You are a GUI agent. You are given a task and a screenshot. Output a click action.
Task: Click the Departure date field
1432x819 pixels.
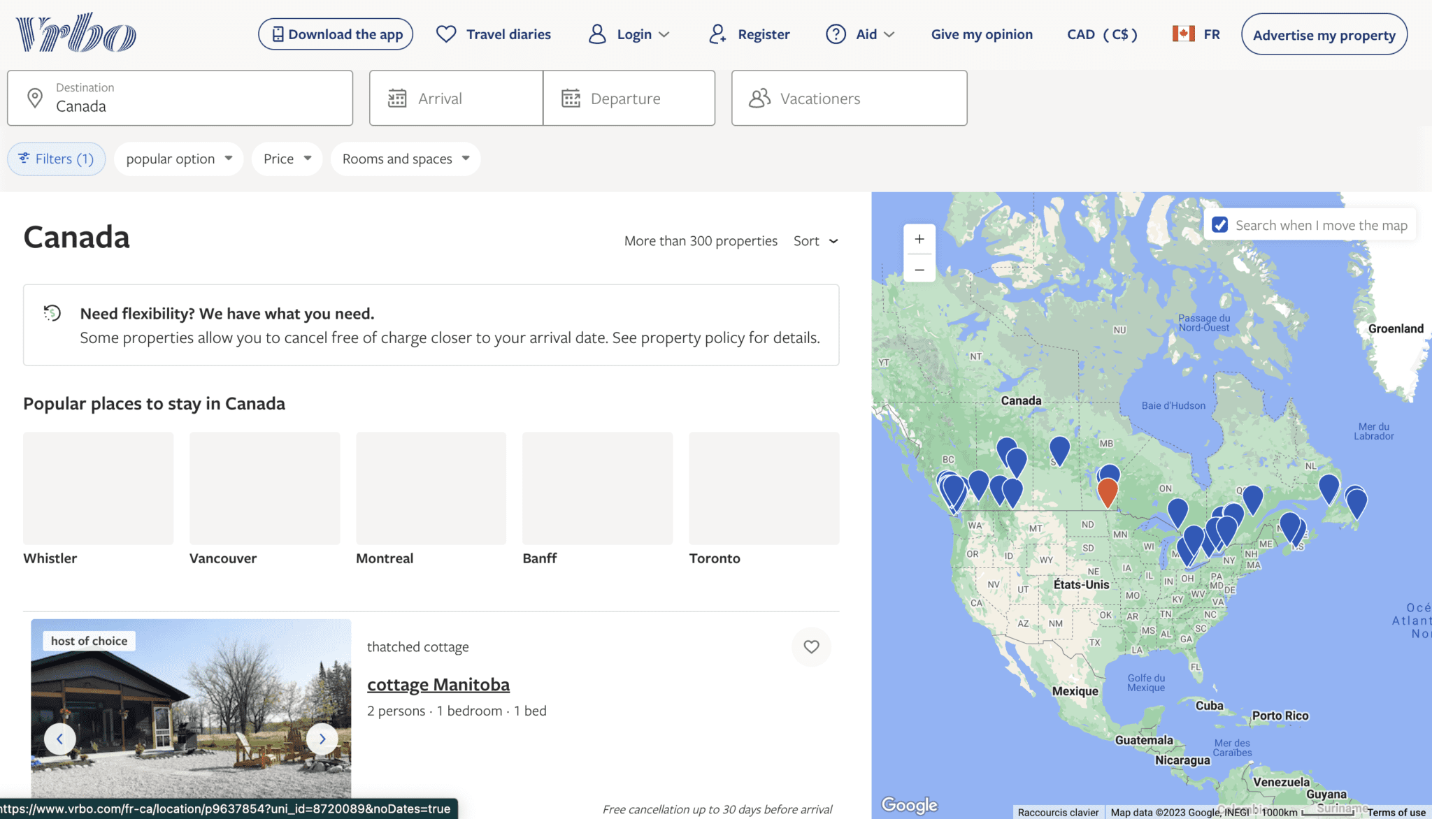click(x=629, y=98)
